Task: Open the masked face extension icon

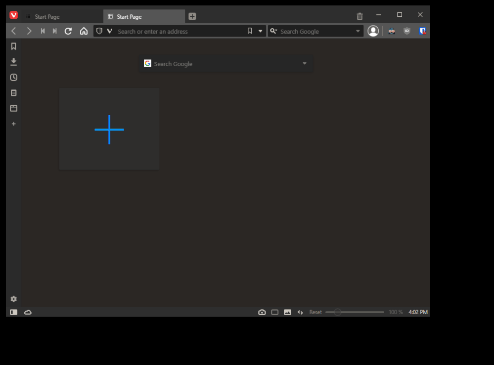Action: coord(392,31)
